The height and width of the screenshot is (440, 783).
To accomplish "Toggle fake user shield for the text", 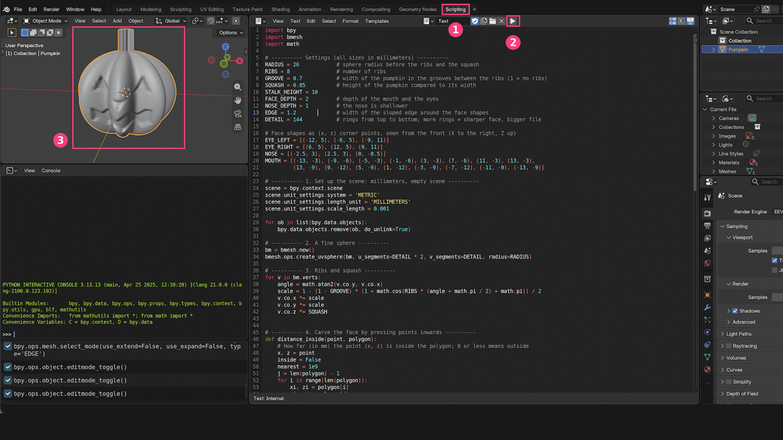I will pos(474,21).
